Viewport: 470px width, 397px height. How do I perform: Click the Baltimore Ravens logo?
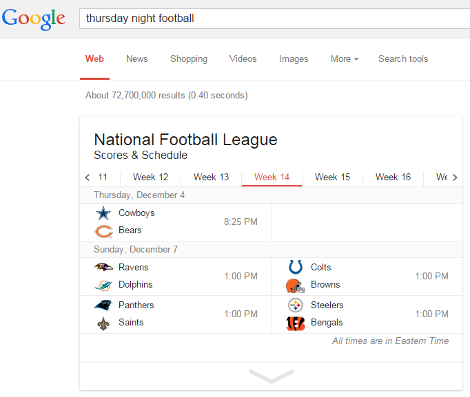pos(103,268)
